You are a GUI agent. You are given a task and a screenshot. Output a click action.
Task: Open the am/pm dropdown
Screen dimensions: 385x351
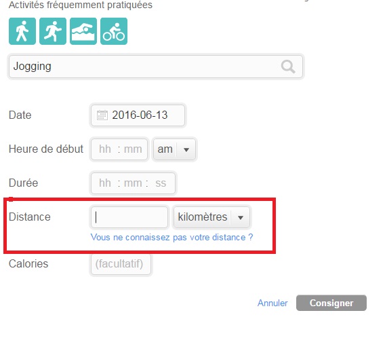(x=174, y=149)
